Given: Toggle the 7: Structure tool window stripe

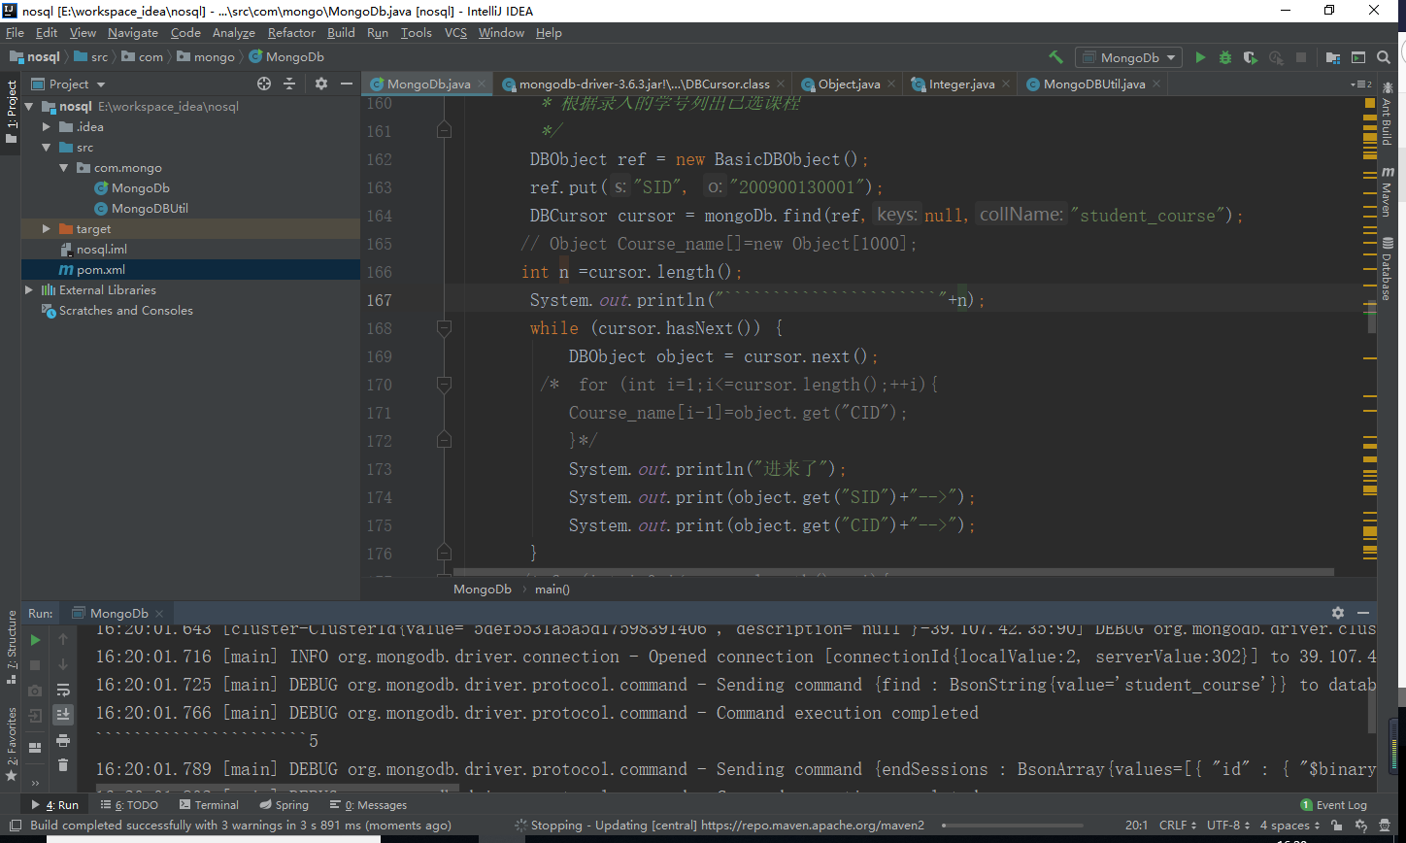Looking at the screenshot, I should coord(11,649).
